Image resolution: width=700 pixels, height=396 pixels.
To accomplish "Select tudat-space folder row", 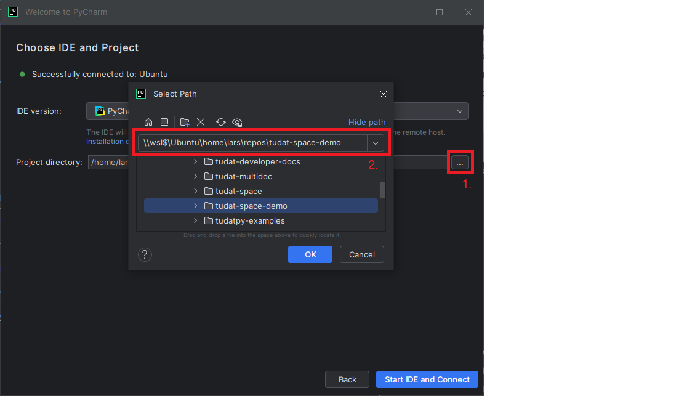I will pyautogui.click(x=260, y=191).
